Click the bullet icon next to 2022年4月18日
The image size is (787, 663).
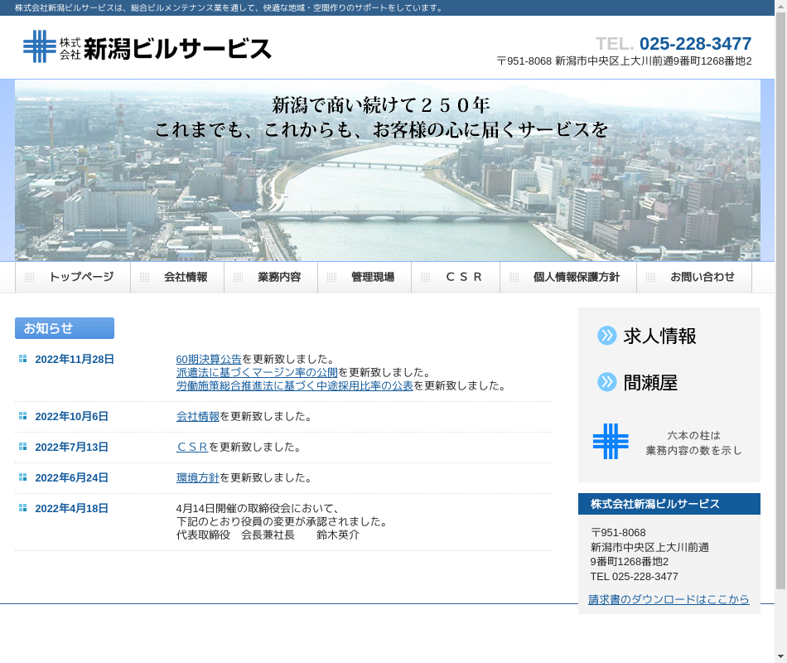pyautogui.click(x=23, y=508)
